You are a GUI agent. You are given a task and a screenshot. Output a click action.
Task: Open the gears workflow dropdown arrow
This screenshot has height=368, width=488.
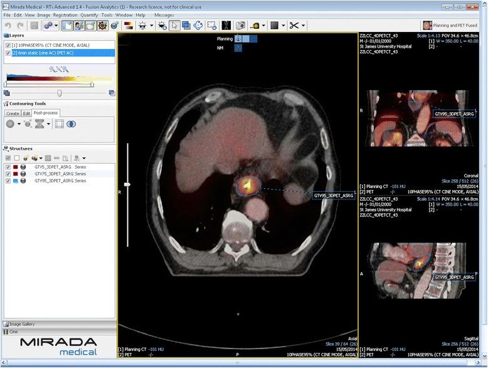click(x=56, y=26)
